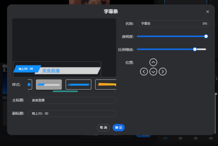Select the gray and blue subtitle style

pyautogui.click(x=49, y=85)
